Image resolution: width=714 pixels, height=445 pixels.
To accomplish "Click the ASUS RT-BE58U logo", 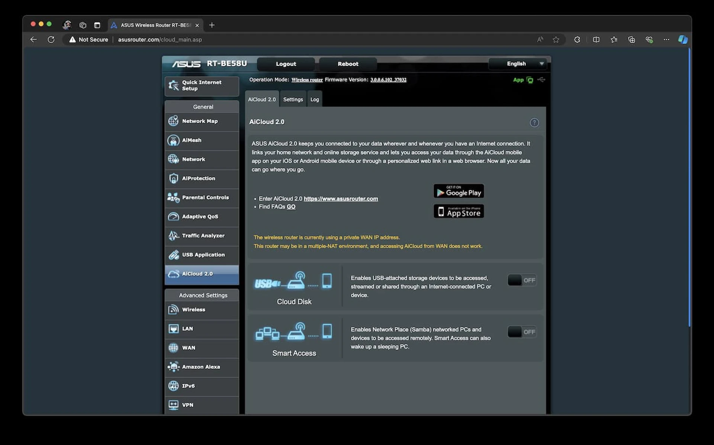I will point(209,64).
